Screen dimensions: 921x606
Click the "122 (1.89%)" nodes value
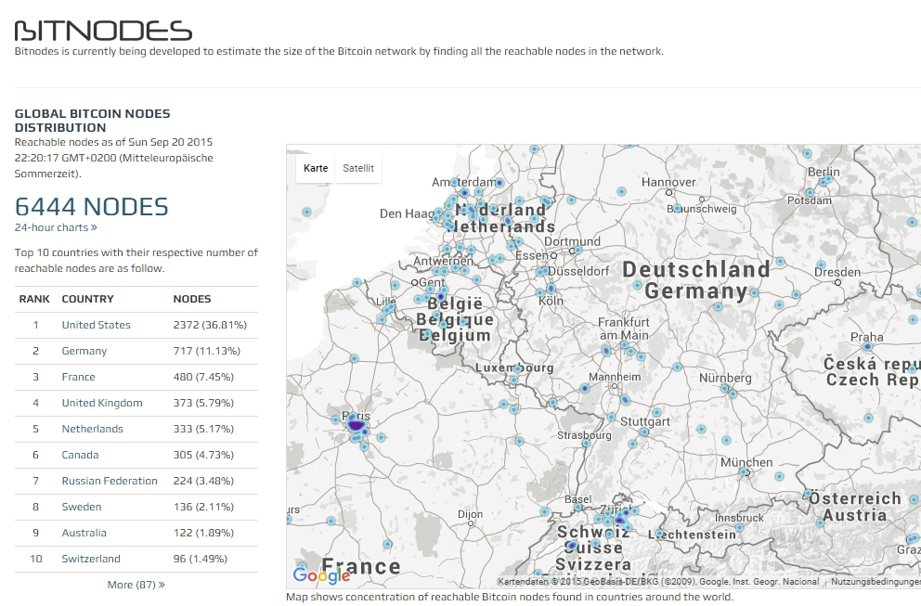point(203,533)
